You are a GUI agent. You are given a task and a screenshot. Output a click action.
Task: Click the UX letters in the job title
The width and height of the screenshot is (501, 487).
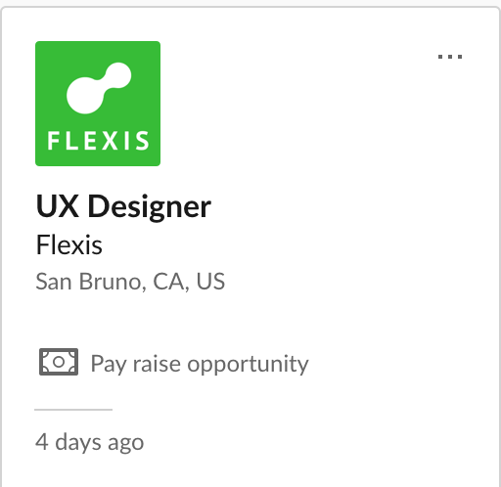(x=58, y=205)
